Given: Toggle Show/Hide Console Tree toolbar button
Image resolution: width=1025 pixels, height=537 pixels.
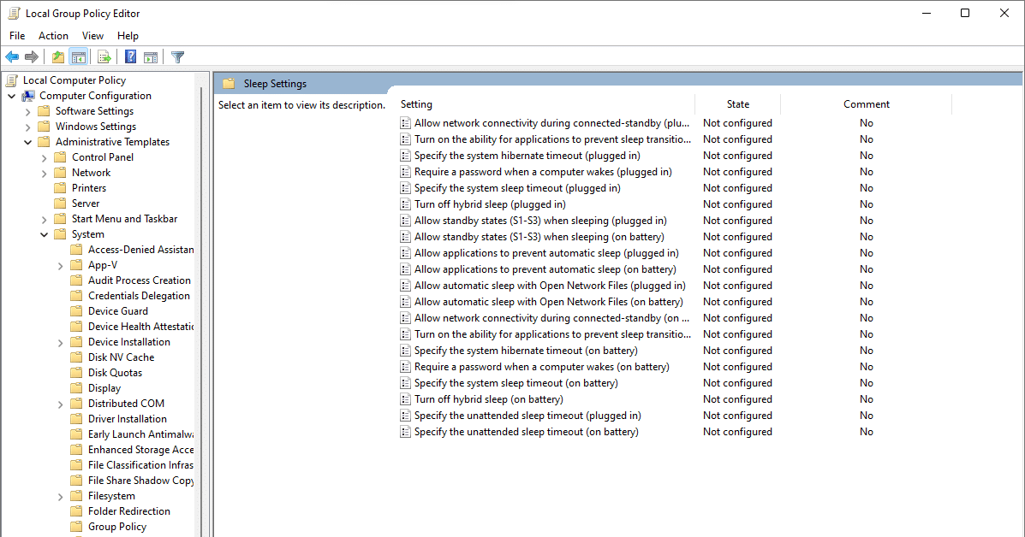Looking at the screenshot, I should click(x=79, y=57).
